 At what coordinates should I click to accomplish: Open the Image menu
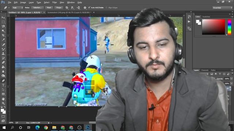tap(23, 3)
